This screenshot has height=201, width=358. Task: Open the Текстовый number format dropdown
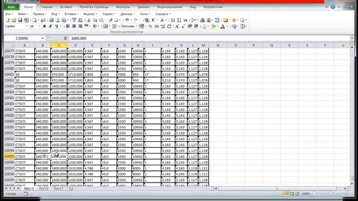(x=136, y=26)
